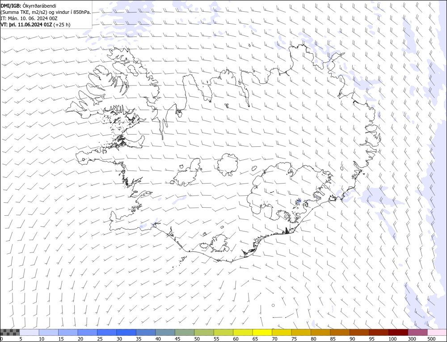Viewport: 447px width, 342px height.
Task: Select the pale pink swatch after 500
Action: coord(437,332)
